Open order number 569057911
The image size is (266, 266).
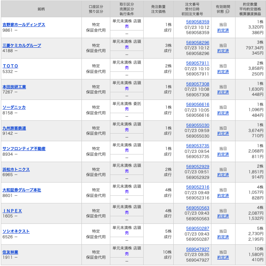coord(198,63)
